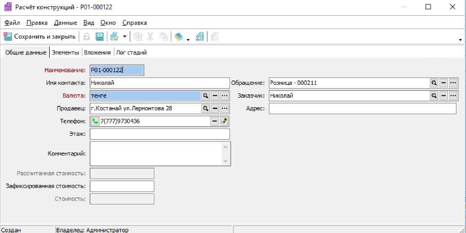Viewport: 466px width, 233px height.
Task: Click search magnifier in Валюта row
Action: click(205, 96)
